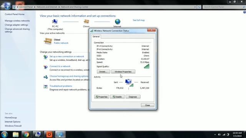This screenshot has width=246, height=138.
Task: Click the Set up a new connection icon
Action: 45,57
